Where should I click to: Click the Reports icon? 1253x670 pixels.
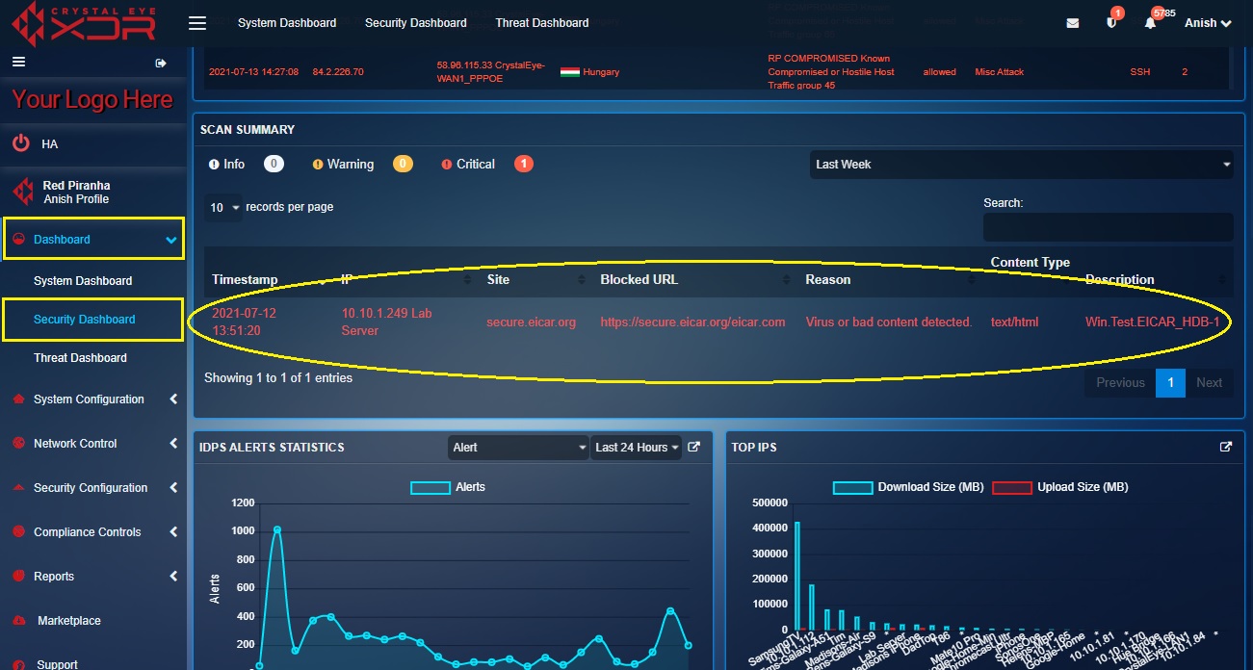click(x=18, y=576)
